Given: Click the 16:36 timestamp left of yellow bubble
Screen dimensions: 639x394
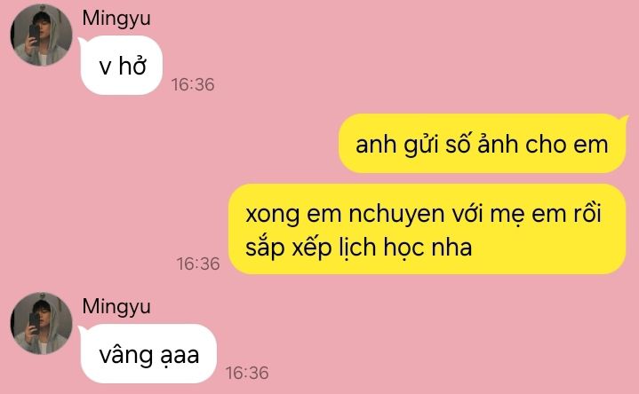Looking at the screenshot, I should 198,264.
